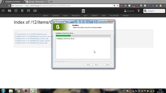This screenshot has height=93, width=166.
Task: Open the parent directory ../ link
Action: click(16, 32)
